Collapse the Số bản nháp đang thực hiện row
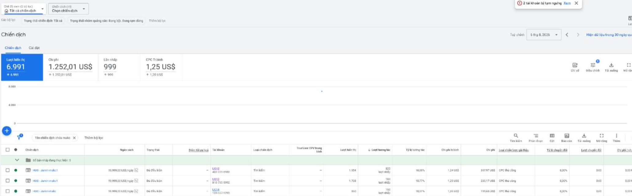Image resolution: width=632 pixels, height=196 pixels. click(17, 160)
